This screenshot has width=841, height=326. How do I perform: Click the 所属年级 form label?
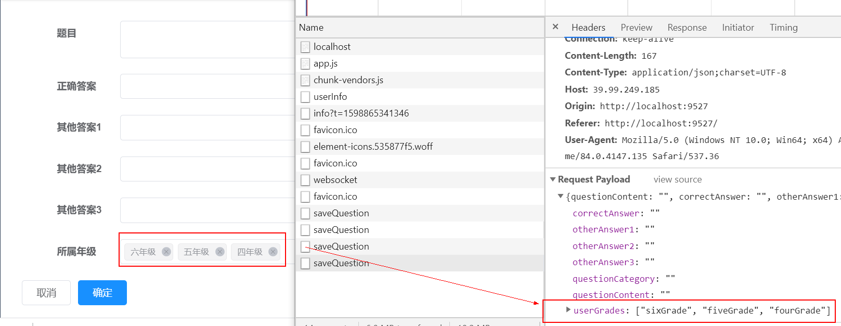pos(76,252)
